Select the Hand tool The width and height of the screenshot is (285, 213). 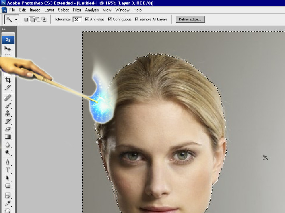(x=8, y=211)
